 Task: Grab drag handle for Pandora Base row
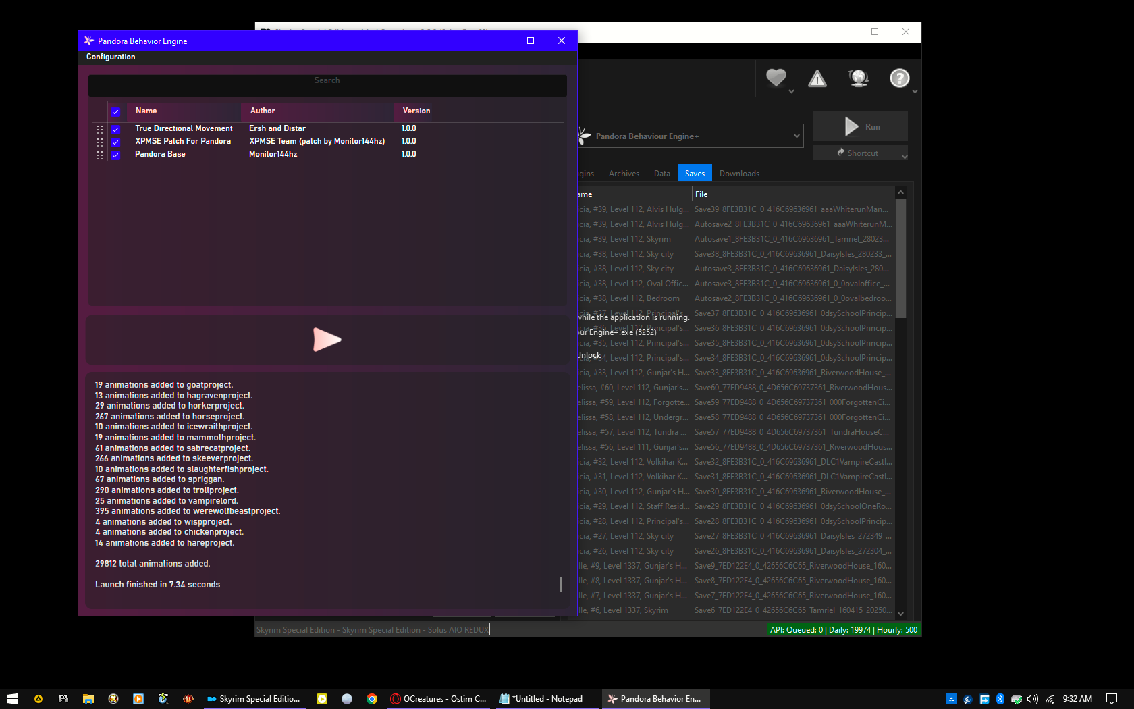(100, 155)
